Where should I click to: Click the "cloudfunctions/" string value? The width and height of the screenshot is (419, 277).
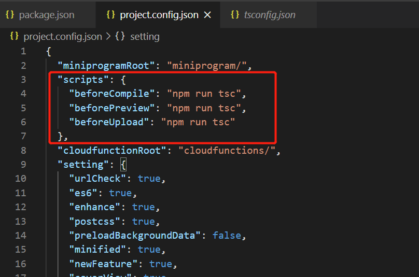tap(227, 151)
